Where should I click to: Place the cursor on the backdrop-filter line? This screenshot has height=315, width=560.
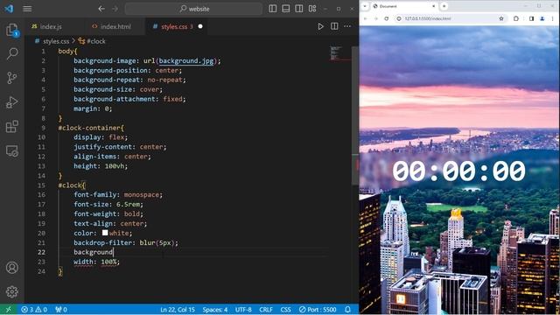pyautogui.click(x=126, y=242)
